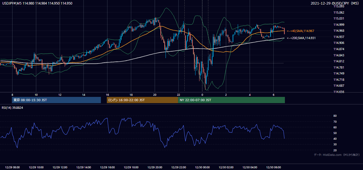Click price axis label 114.687

339,86
